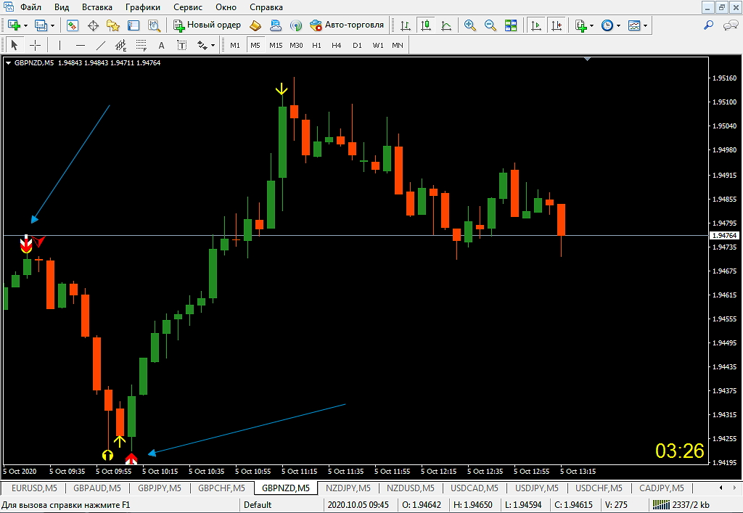Toggle chart shift from right edge
The height and width of the screenshot is (513, 743).
[x=557, y=25]
